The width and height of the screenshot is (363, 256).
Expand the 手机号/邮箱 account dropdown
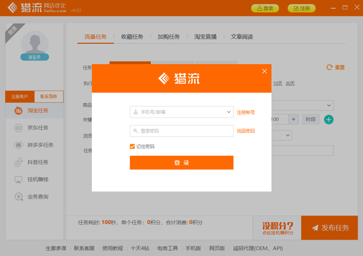click(x=228, y=112)
